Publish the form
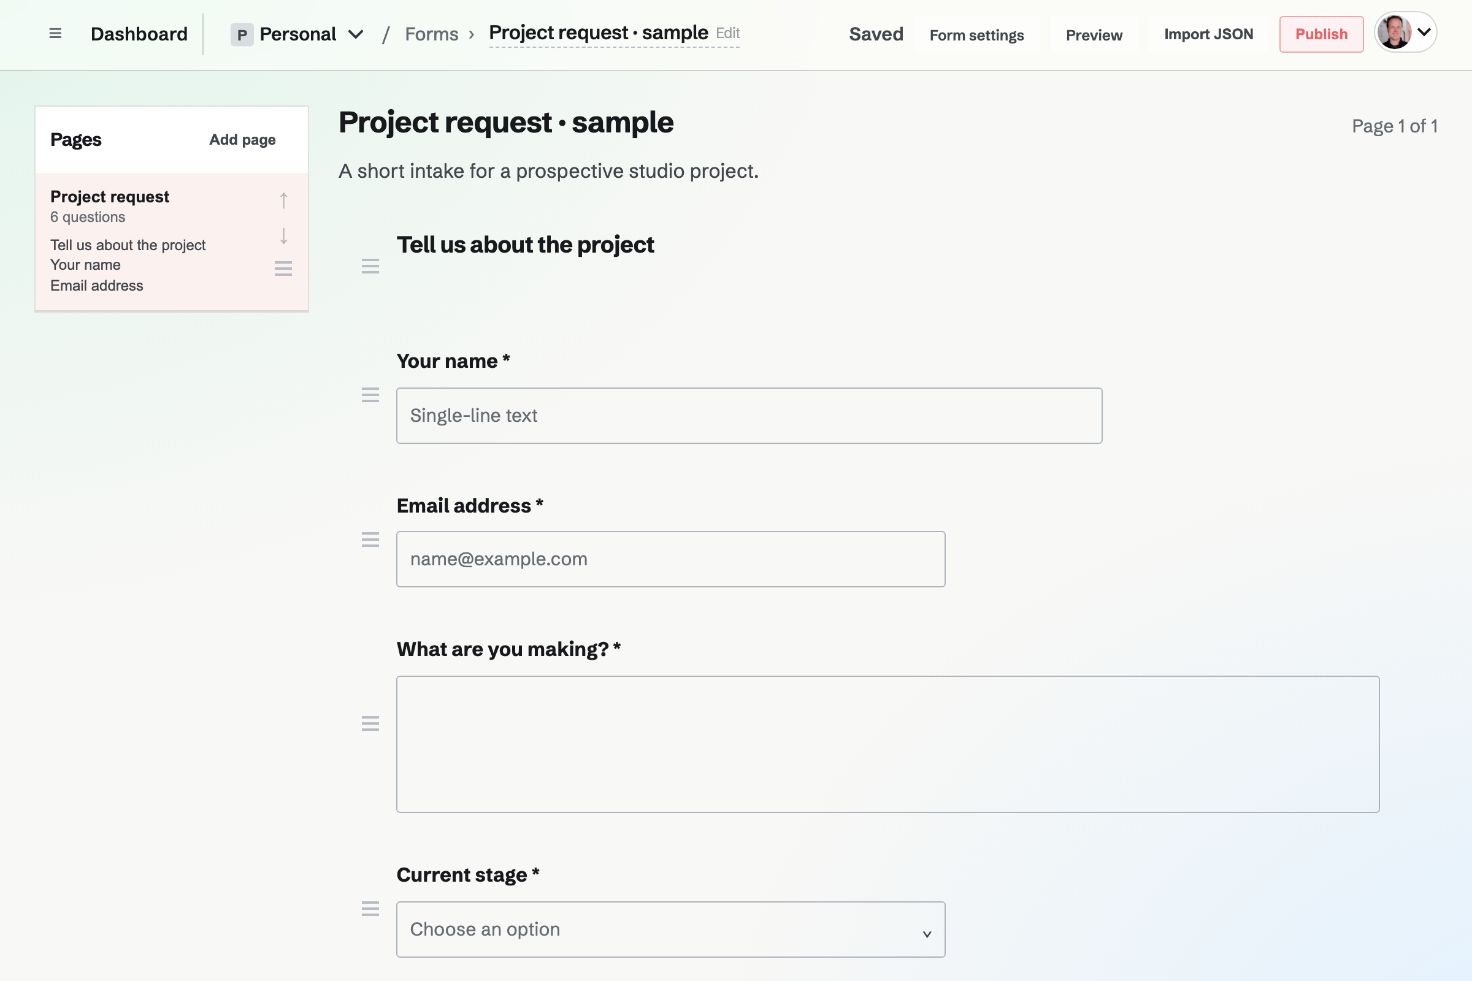The image size is (1472, 981). click(1321, 34)
